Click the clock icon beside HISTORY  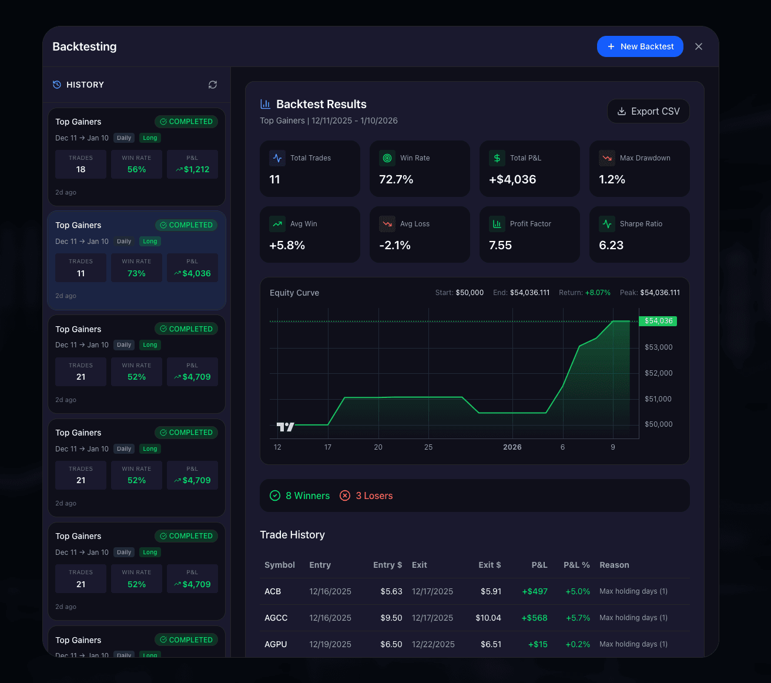[57, 84]
